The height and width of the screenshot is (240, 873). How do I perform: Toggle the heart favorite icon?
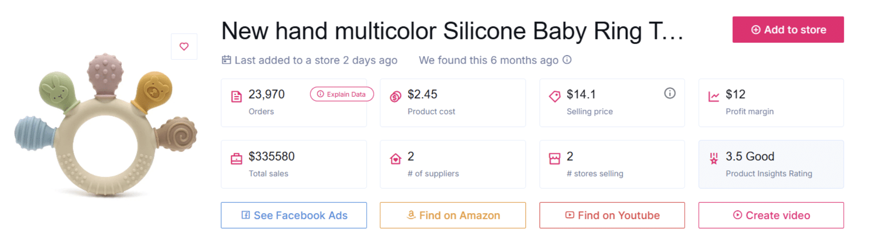point(184,46)
